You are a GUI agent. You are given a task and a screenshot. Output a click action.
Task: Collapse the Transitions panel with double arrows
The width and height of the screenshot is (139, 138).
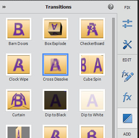pyautogui.click(x=4, y=7)
